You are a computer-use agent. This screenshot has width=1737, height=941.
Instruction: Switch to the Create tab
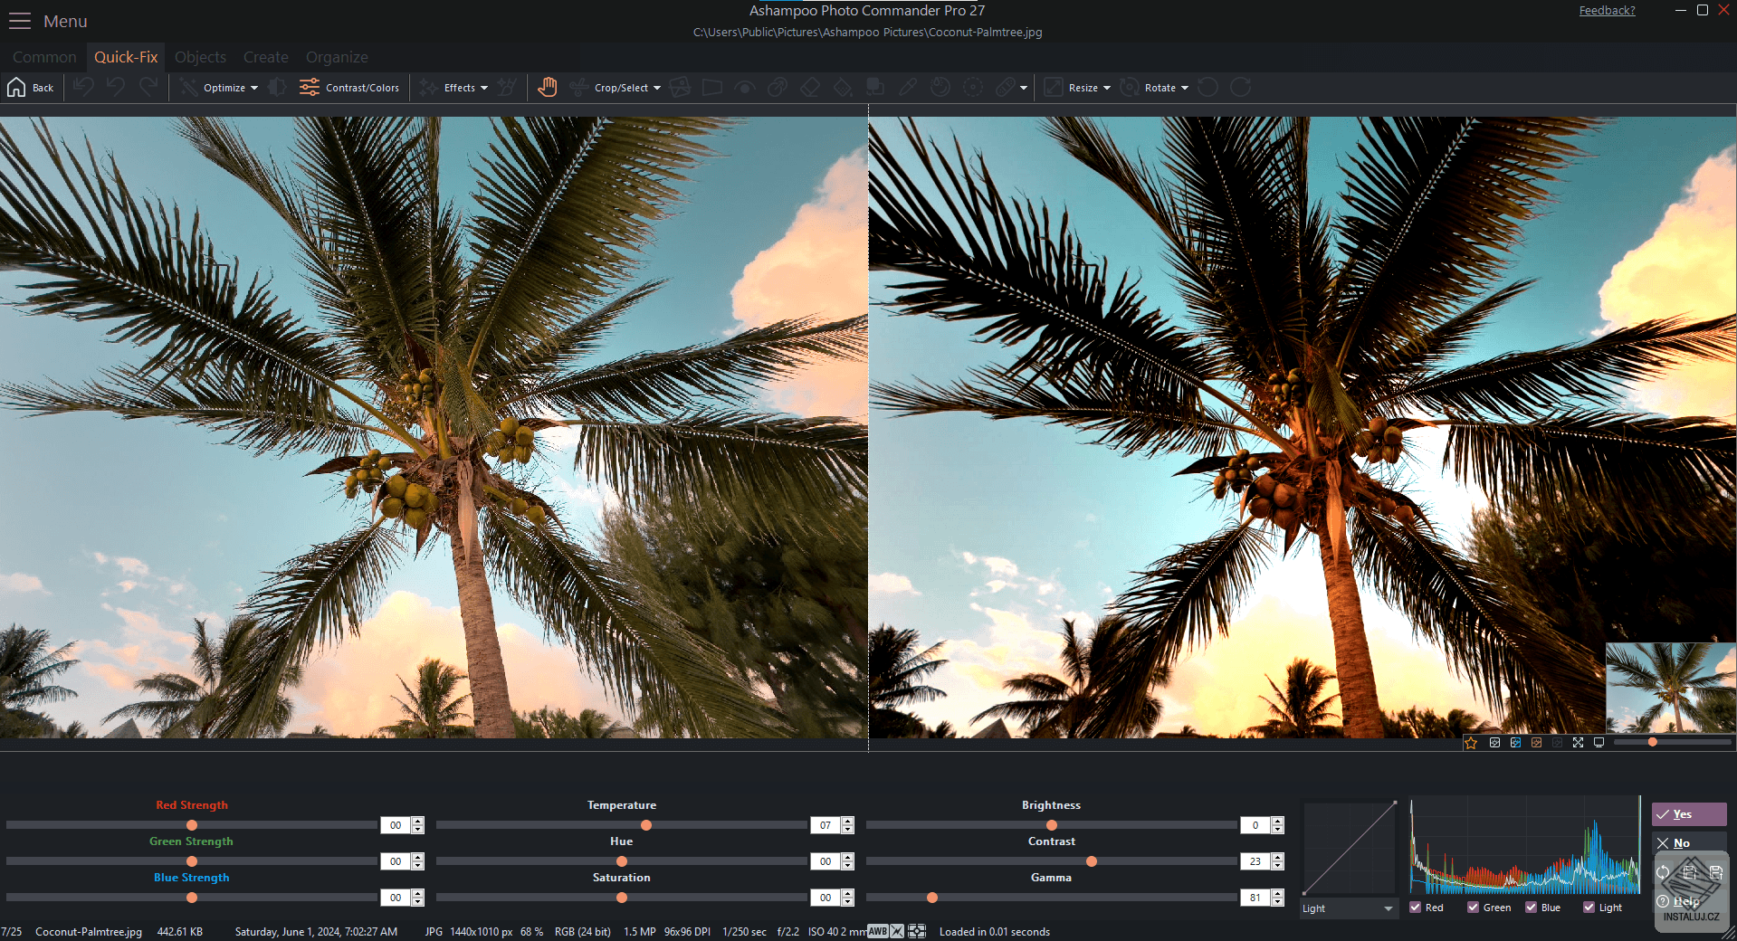click(265, 57)
